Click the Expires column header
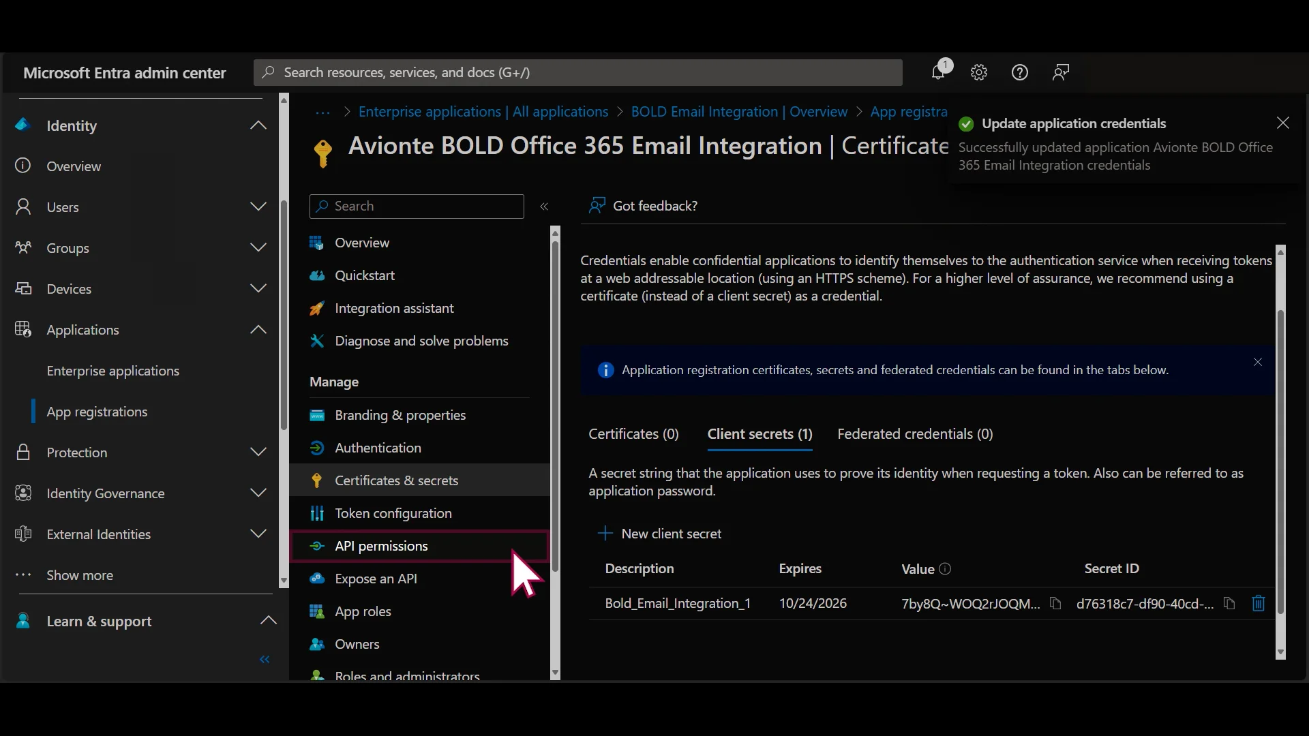The width and height of the screenshot is (1309, 736). (800, 569)
